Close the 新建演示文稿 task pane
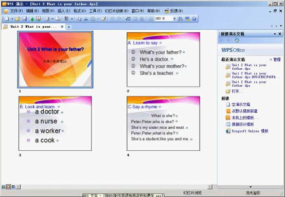 click(280, 34)
